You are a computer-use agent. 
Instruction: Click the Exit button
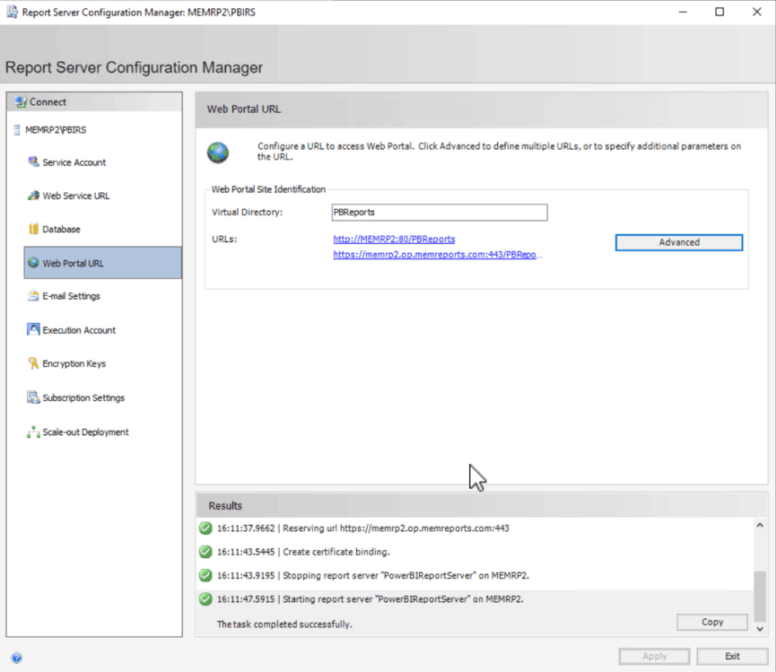[x=732, y=656]
